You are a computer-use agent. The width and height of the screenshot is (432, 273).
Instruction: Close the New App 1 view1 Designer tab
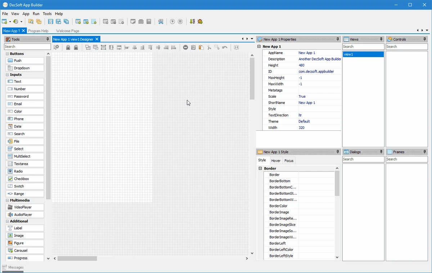click(97, 39)
